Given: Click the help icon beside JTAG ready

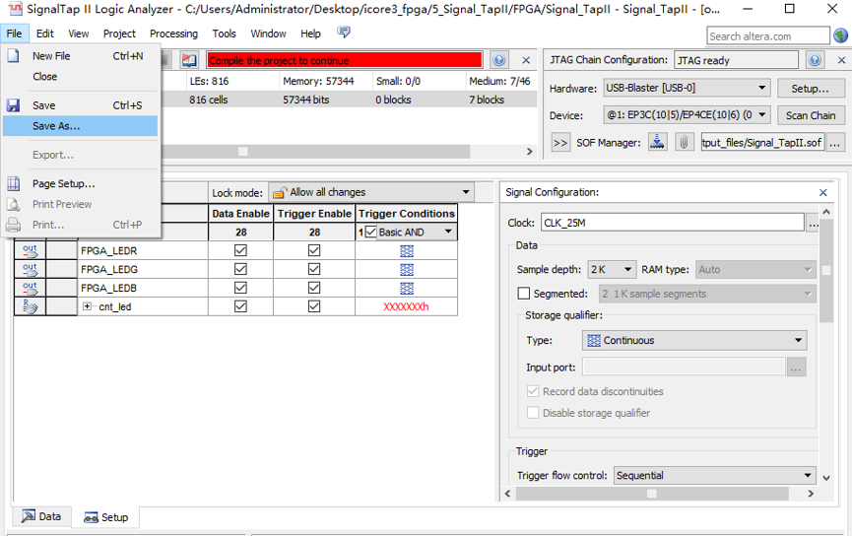Looking at the screenshot, I should [x=815, y=60].
